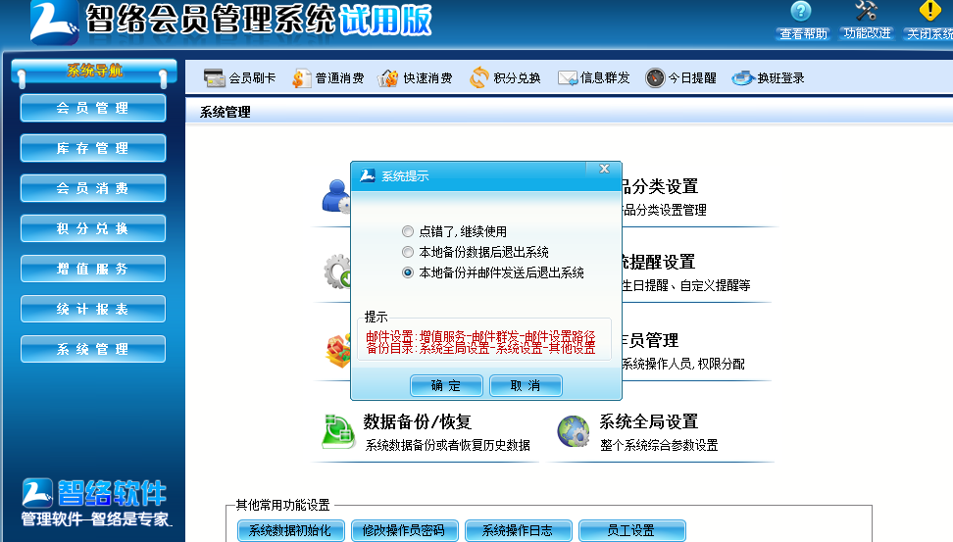Image resolution: width=953 pixels, height=542 pixels.
Task: Open 快速消费 toolbar item
Action: (x=415, y=78)
